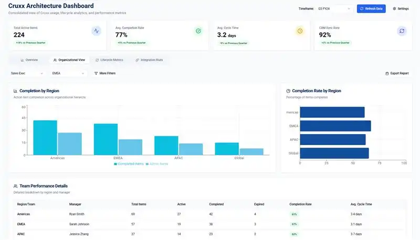The image size is (420, 240).
Task: Click the funnel icon in More Filters
Action: point(96,73)
